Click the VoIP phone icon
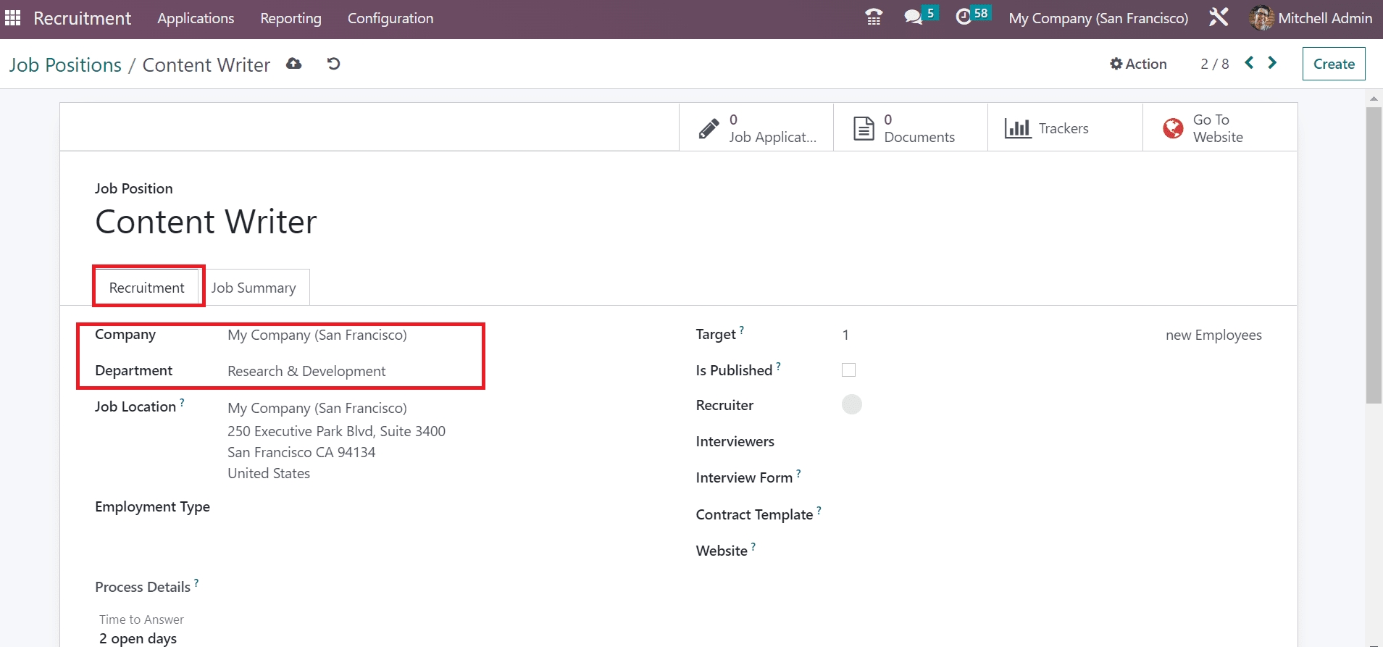Image resolution: width=1383 pixels, height=647 pixels. tap(874, 17)
